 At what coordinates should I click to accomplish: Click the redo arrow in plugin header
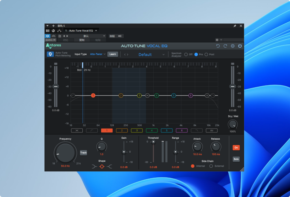click(x=225, y=46)
